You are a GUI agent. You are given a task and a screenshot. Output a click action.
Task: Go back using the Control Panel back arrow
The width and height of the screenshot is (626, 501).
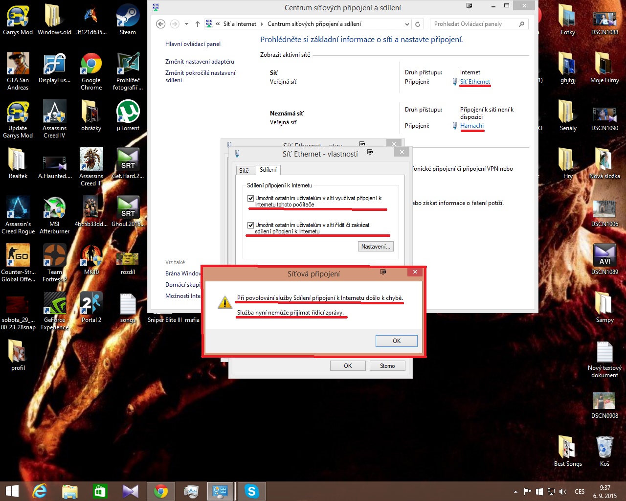(x=160, y=24)
